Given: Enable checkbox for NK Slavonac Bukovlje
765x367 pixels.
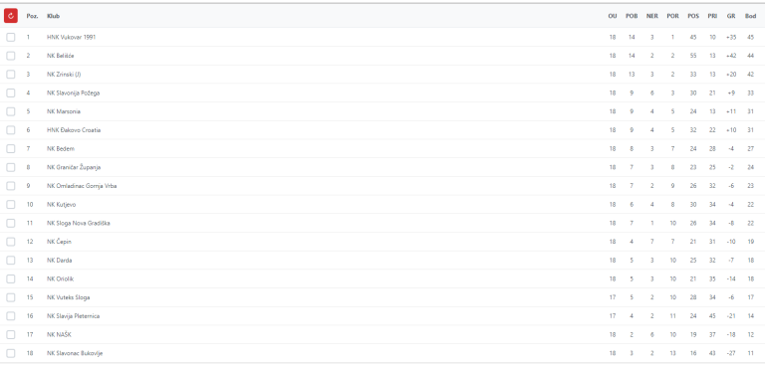Looking at the screenshot, I should 11,353.
